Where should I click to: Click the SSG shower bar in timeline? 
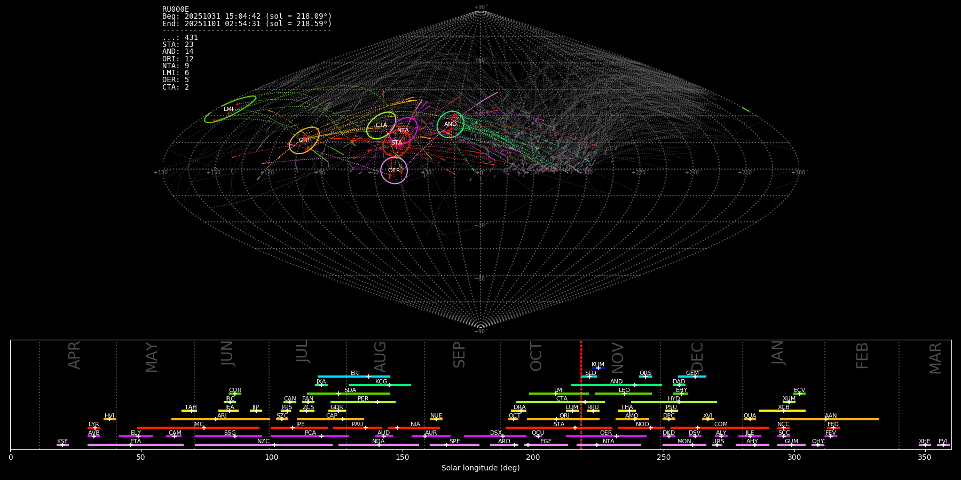pos(229,436)
